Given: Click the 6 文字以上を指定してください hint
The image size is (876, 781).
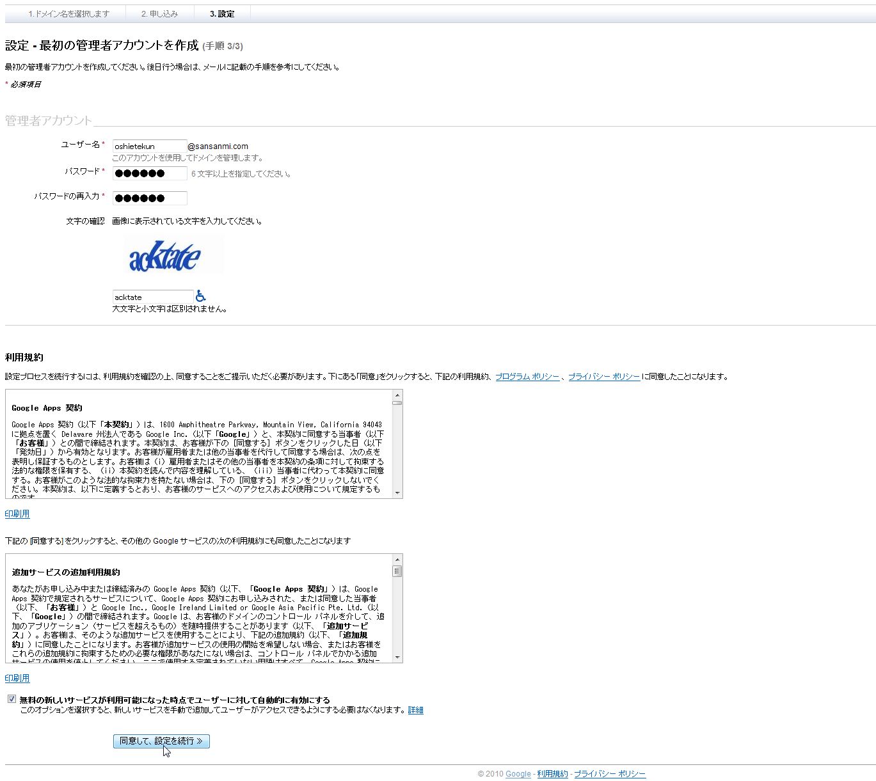Looking at the screenshot, I should (241, 174).
